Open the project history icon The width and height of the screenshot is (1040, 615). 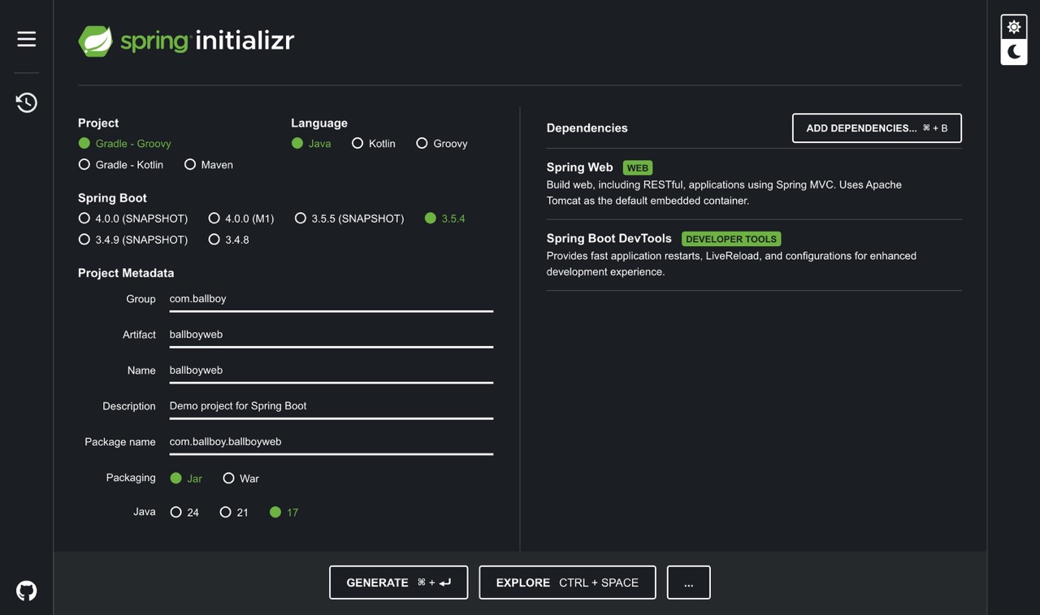26,102
